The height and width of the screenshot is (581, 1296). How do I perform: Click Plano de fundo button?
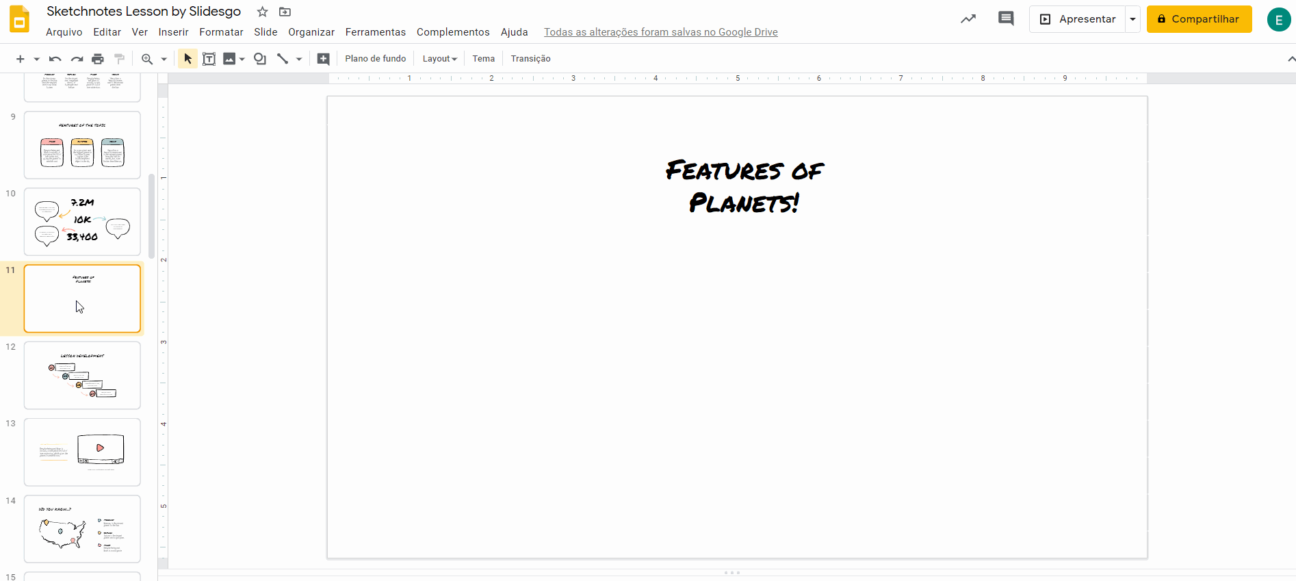click(x=376, y=59)
